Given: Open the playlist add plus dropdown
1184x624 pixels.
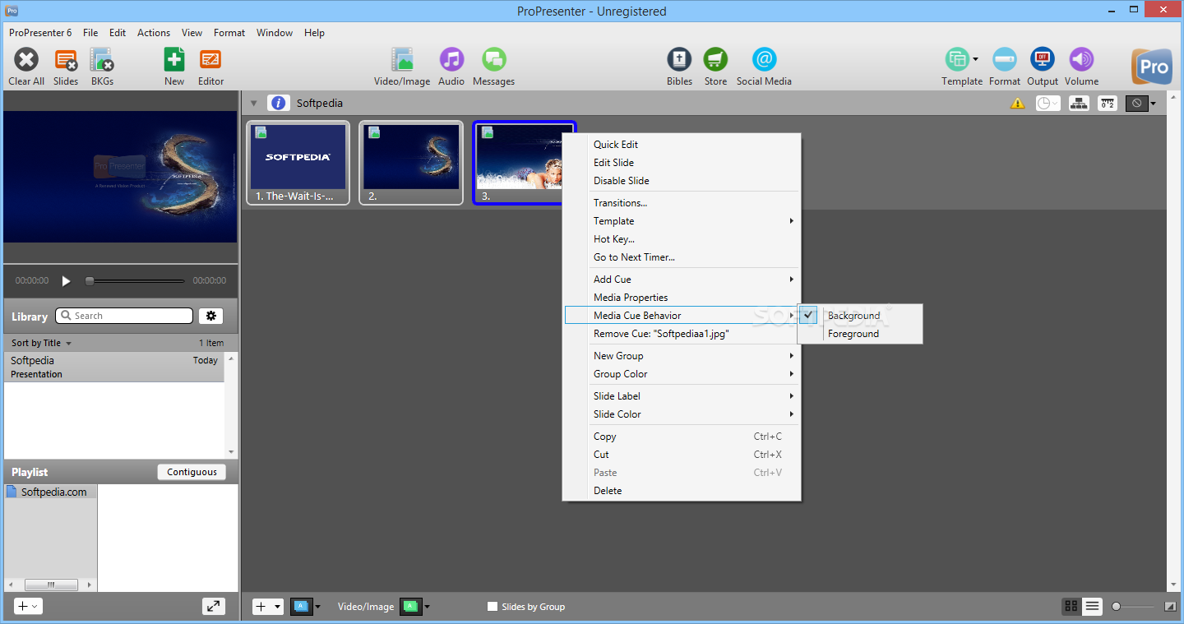Looking at the screenshot, I should (x=28, y=606).
